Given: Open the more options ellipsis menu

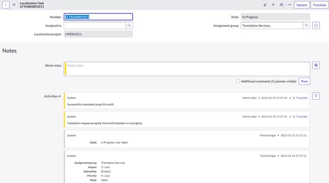Looking at the screenshot, I should click(290, 5).
